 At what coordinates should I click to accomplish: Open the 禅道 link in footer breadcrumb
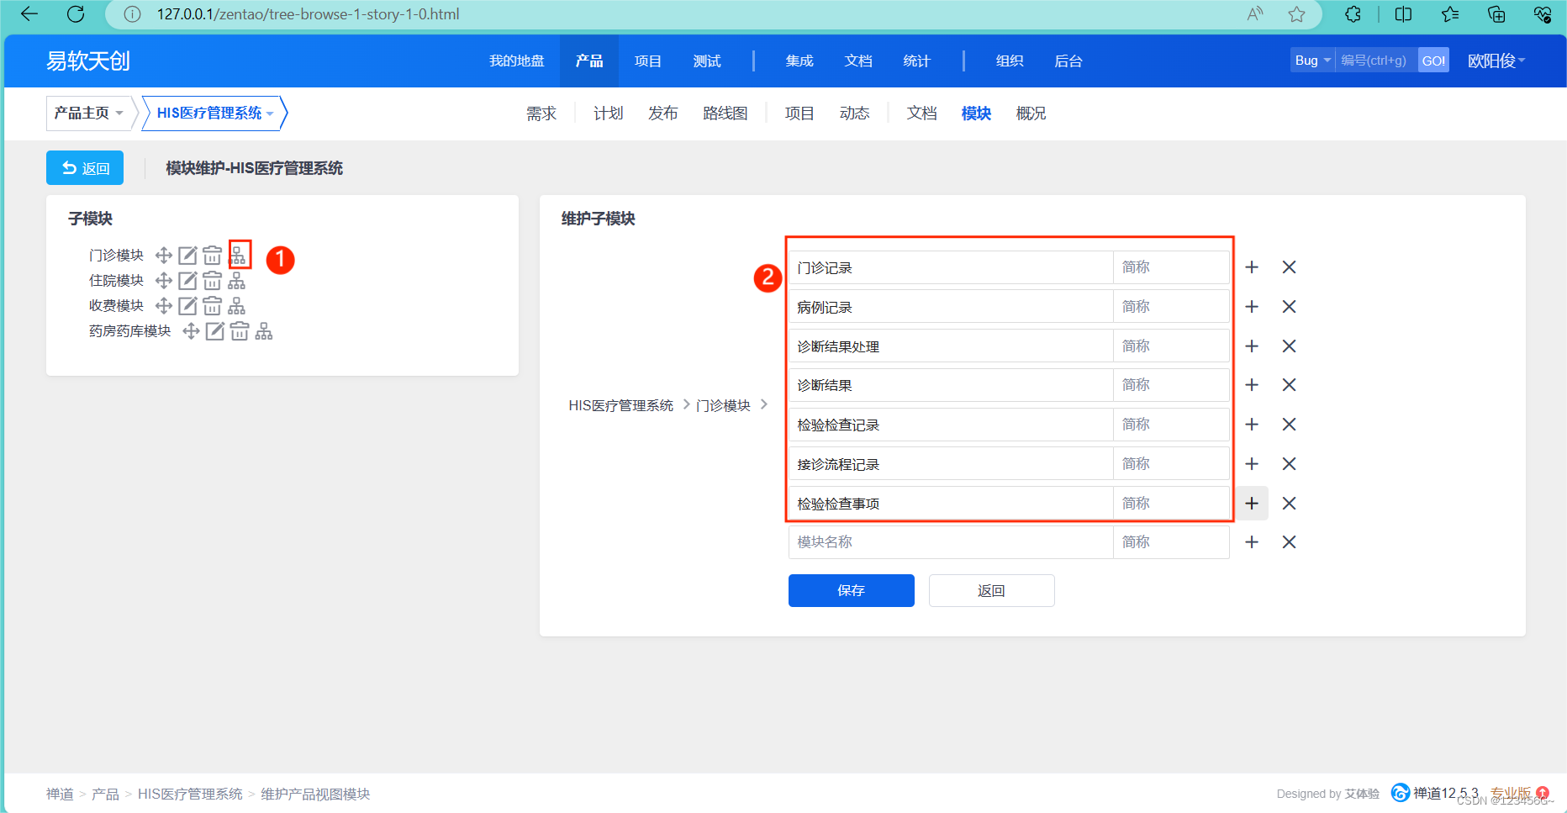click(60, 794)
